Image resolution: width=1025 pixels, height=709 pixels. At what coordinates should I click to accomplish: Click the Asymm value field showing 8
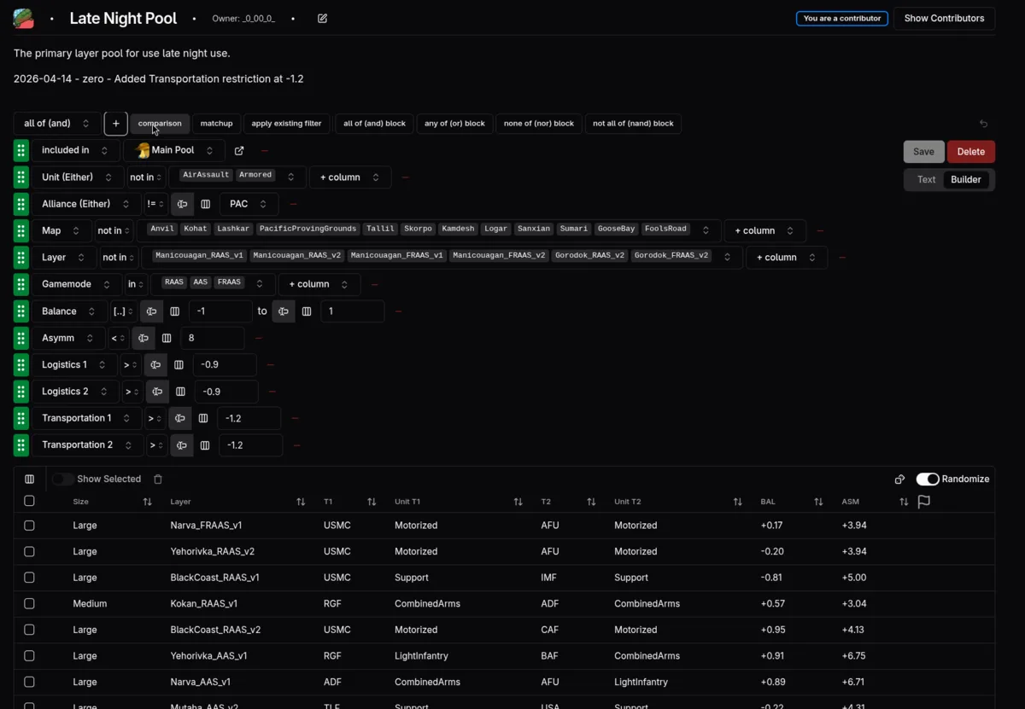click(x=213, y=338)
